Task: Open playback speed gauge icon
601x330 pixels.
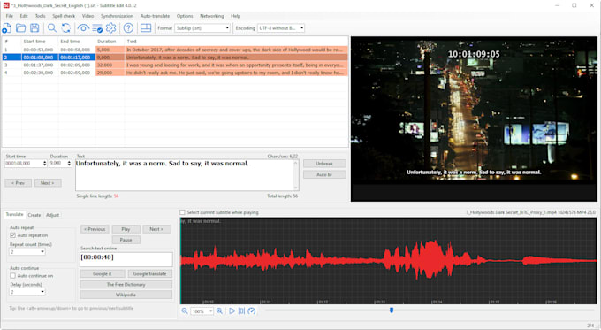Action: (251, 311)
